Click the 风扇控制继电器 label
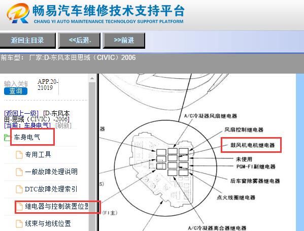 point(244,129)
